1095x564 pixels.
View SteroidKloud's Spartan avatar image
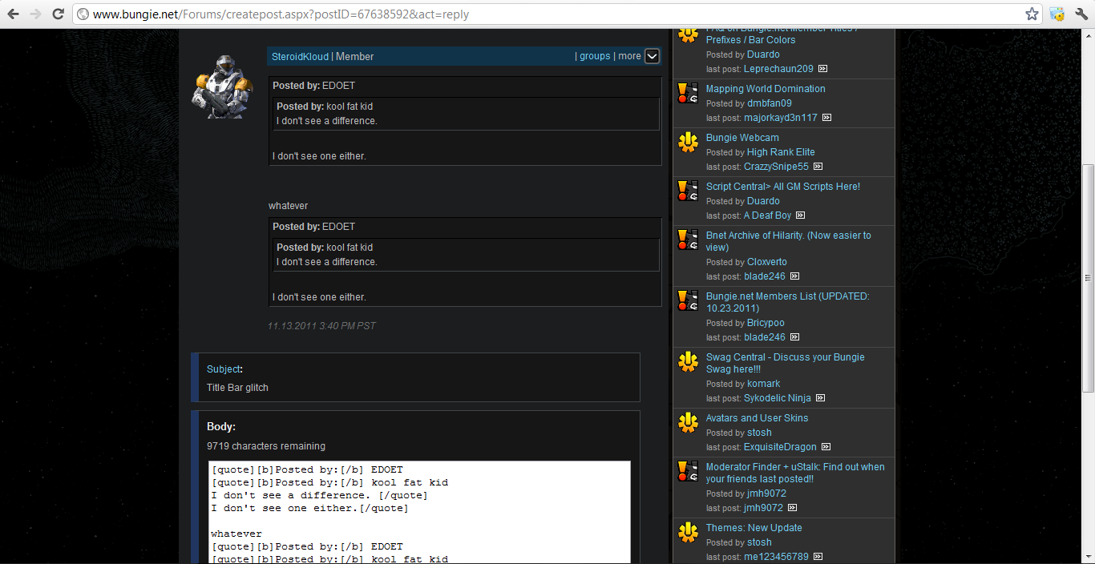(x=222, y=87)
